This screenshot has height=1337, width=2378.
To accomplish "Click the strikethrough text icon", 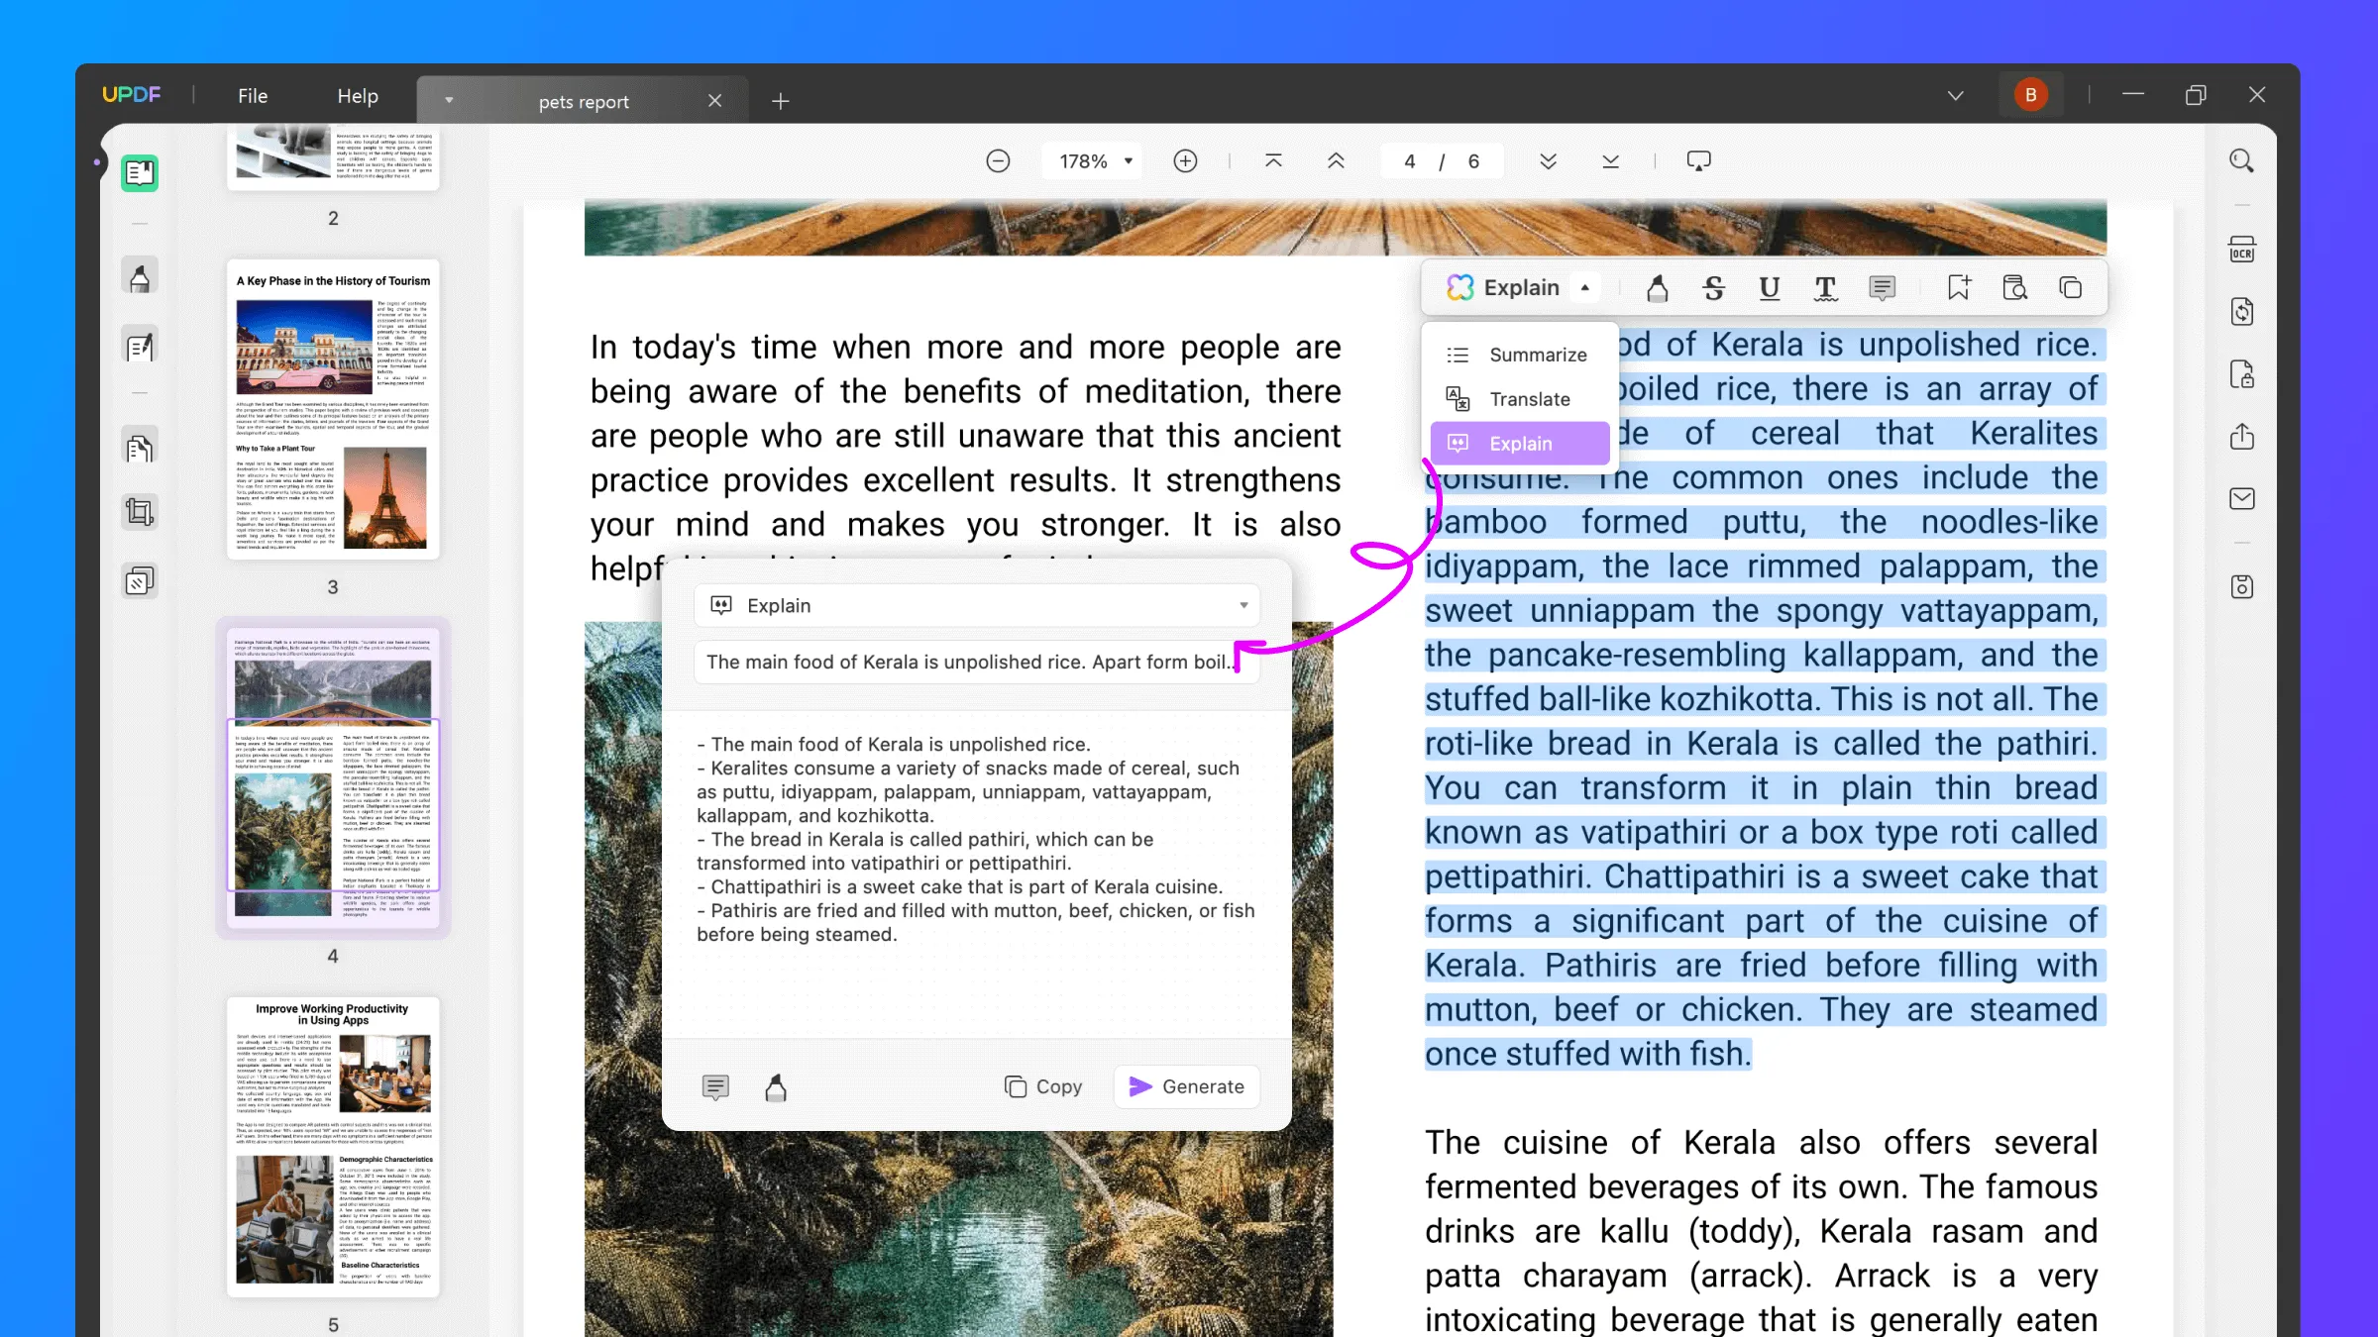I will [x=1713, y=287].
